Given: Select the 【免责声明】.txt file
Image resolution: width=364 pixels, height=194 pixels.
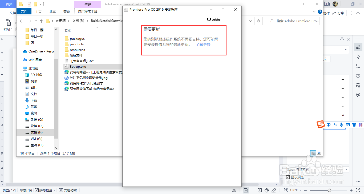Looking at the screenshot, I should (x=79, y=61).
